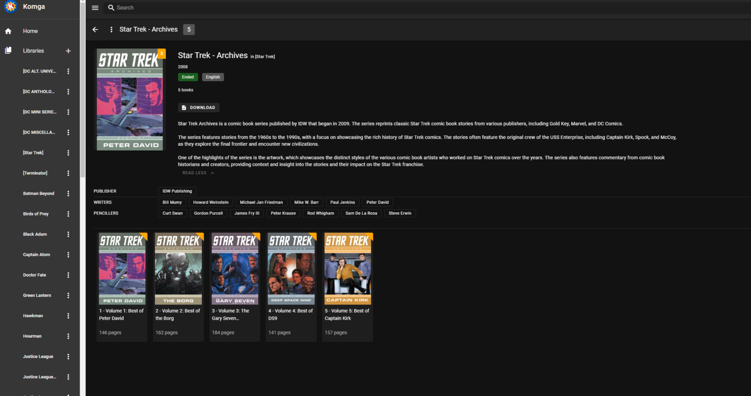This screenshot has width=751, height=396.
Task: Open the Libraries section in sidebar
Action: 33,51
